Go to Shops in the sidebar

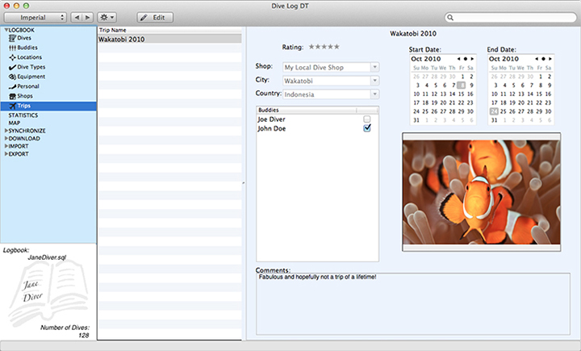[27, 96]
